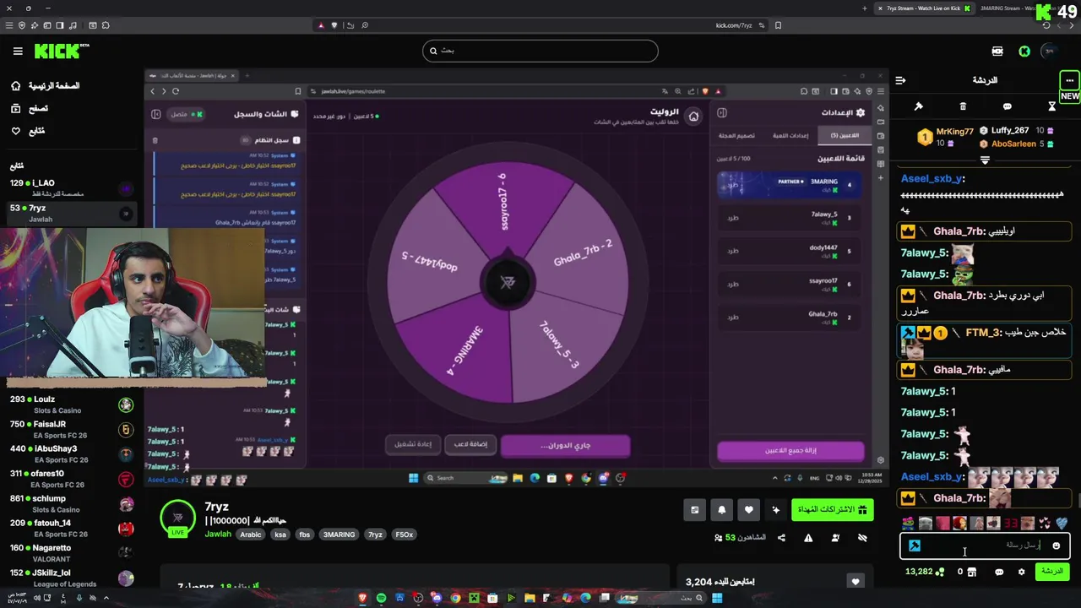
Task: Collapse the chat panel arrow icon
Action: point(900,80)
